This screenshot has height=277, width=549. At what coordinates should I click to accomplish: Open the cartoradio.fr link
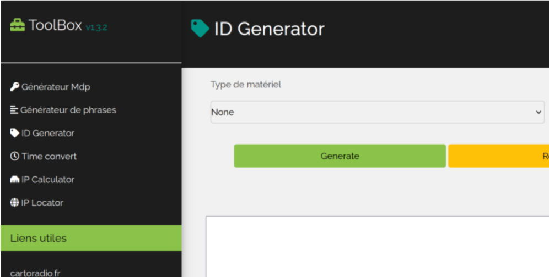coord(36,273)
